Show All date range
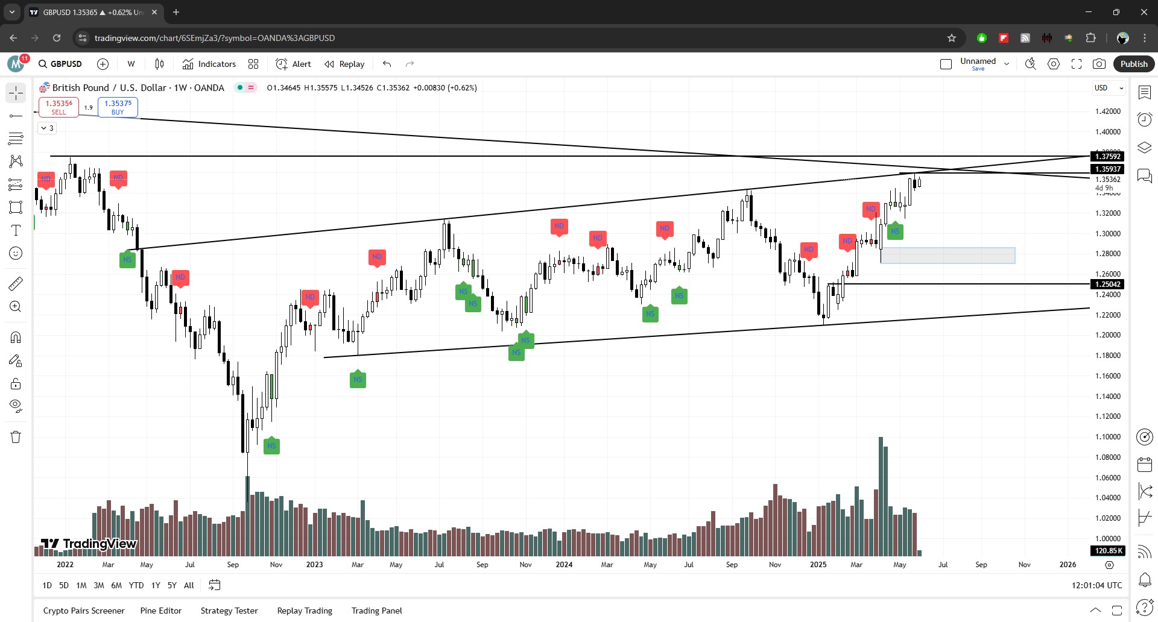The height and width of the screenshot is (622, 1158). point(189,585)
